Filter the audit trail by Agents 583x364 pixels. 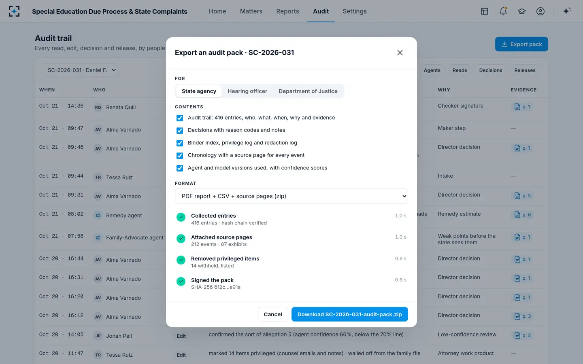(432, 70)
